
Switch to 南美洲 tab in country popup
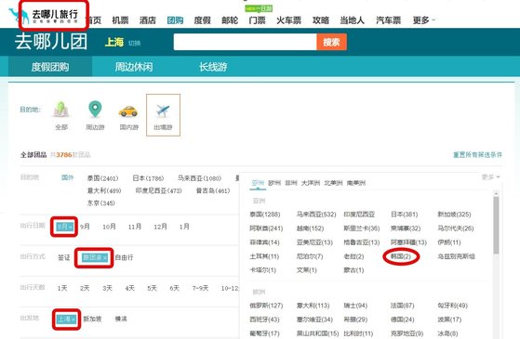(x=356, y=183)
